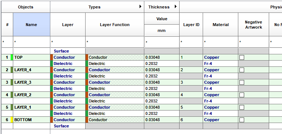
Task: Click Layer ID cell for BOTTOM layer
Action: click(x=191, y=120)
